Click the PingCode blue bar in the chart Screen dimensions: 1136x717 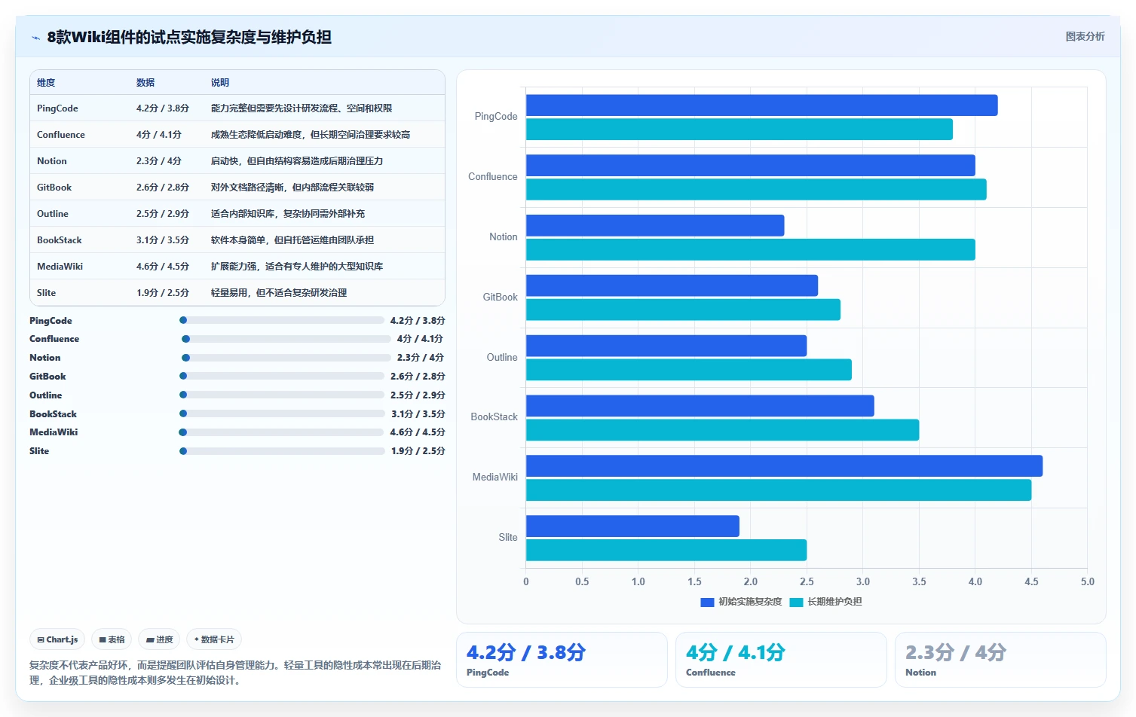[762, 105]
